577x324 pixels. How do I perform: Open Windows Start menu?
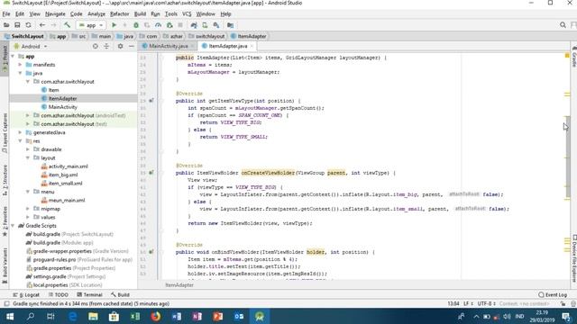point(10,316)
